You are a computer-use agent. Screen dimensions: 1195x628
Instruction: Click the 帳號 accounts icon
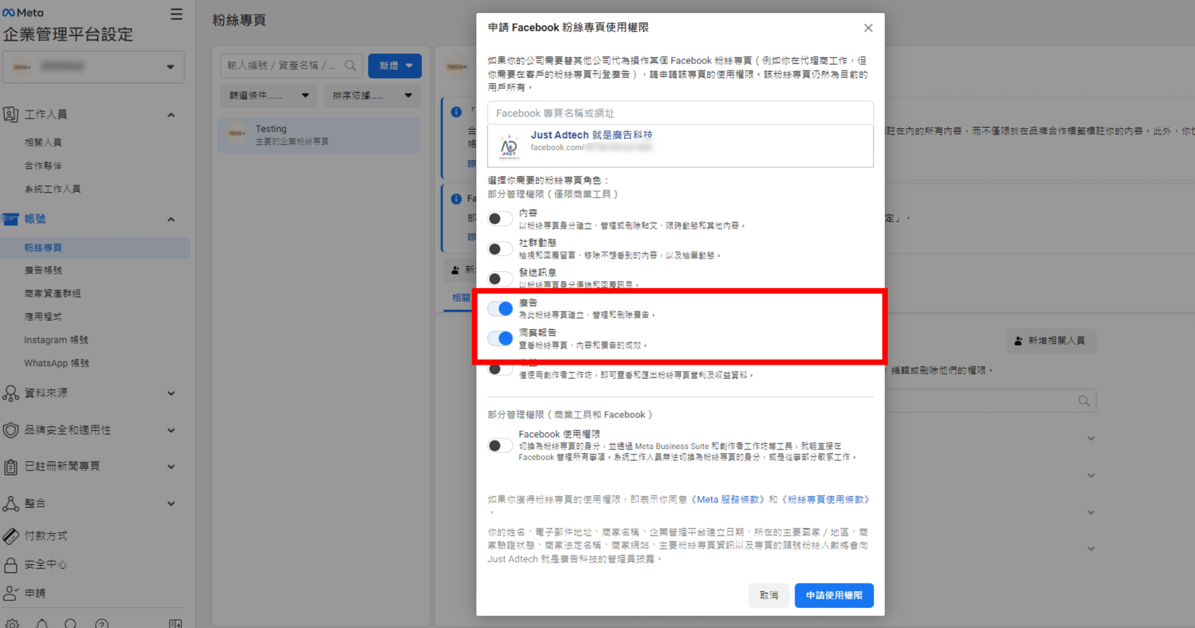[11, 219]
